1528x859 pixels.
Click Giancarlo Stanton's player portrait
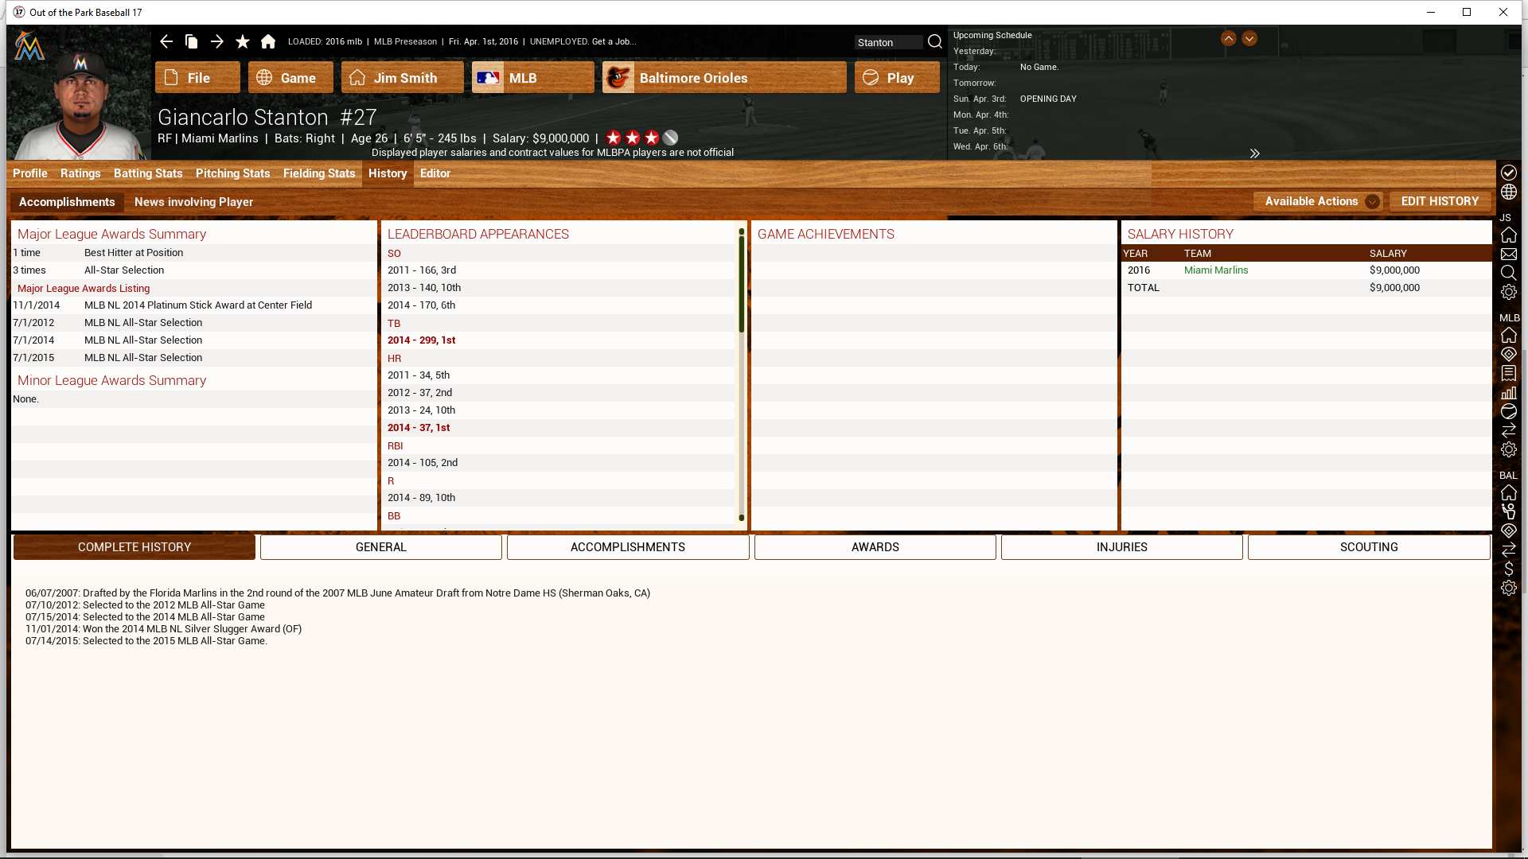tap(79, 106)
